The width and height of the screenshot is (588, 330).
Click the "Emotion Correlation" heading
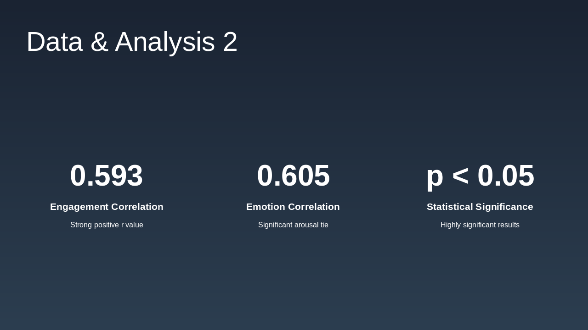pos(293,207)
